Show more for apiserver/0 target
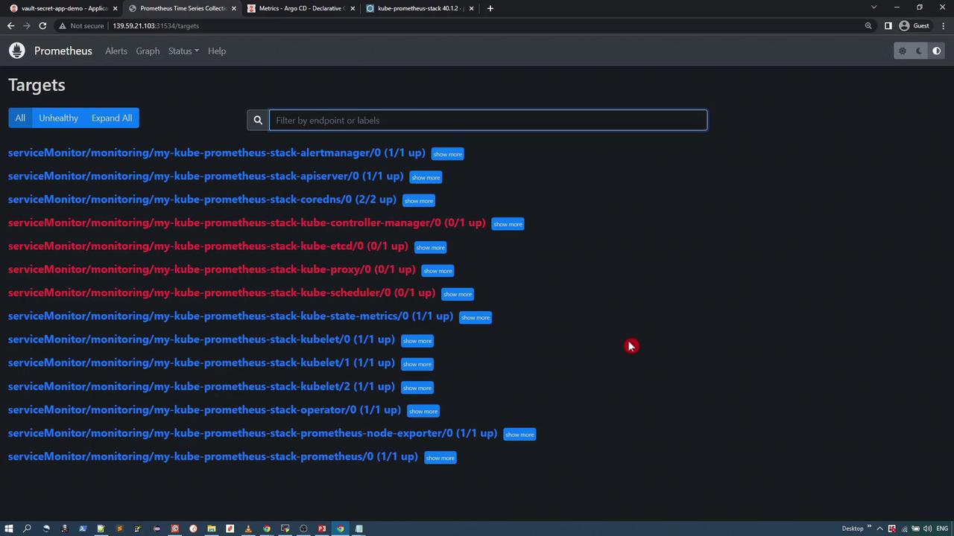954x536 pixels. (x=426, y=177)
